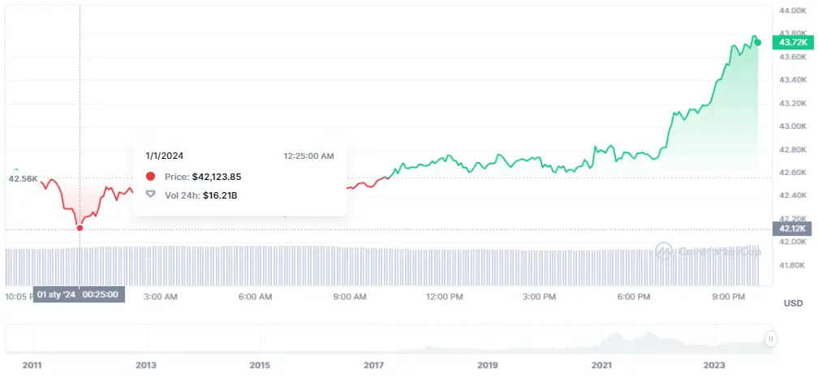Image resolution: width=818 pixels, height=381 pixels.
Task: Click 2013 in the timeline navigator
Action: tap(146, 366)
